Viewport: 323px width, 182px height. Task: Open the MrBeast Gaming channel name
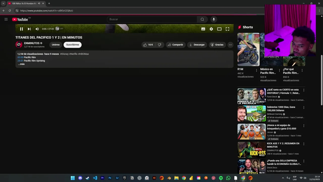(x=275, y=114)
